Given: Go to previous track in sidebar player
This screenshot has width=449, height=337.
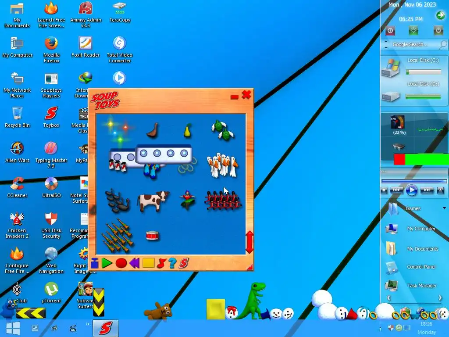Looking at the screenshot, I should click(x=396, y=190).
